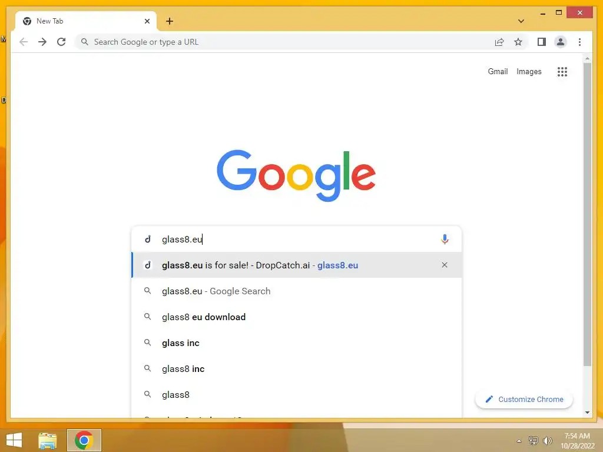Choose 'glass8.eu is for sale' suggestion
Viewport: 603px width, 452px height.
click(x=296, y=265)
